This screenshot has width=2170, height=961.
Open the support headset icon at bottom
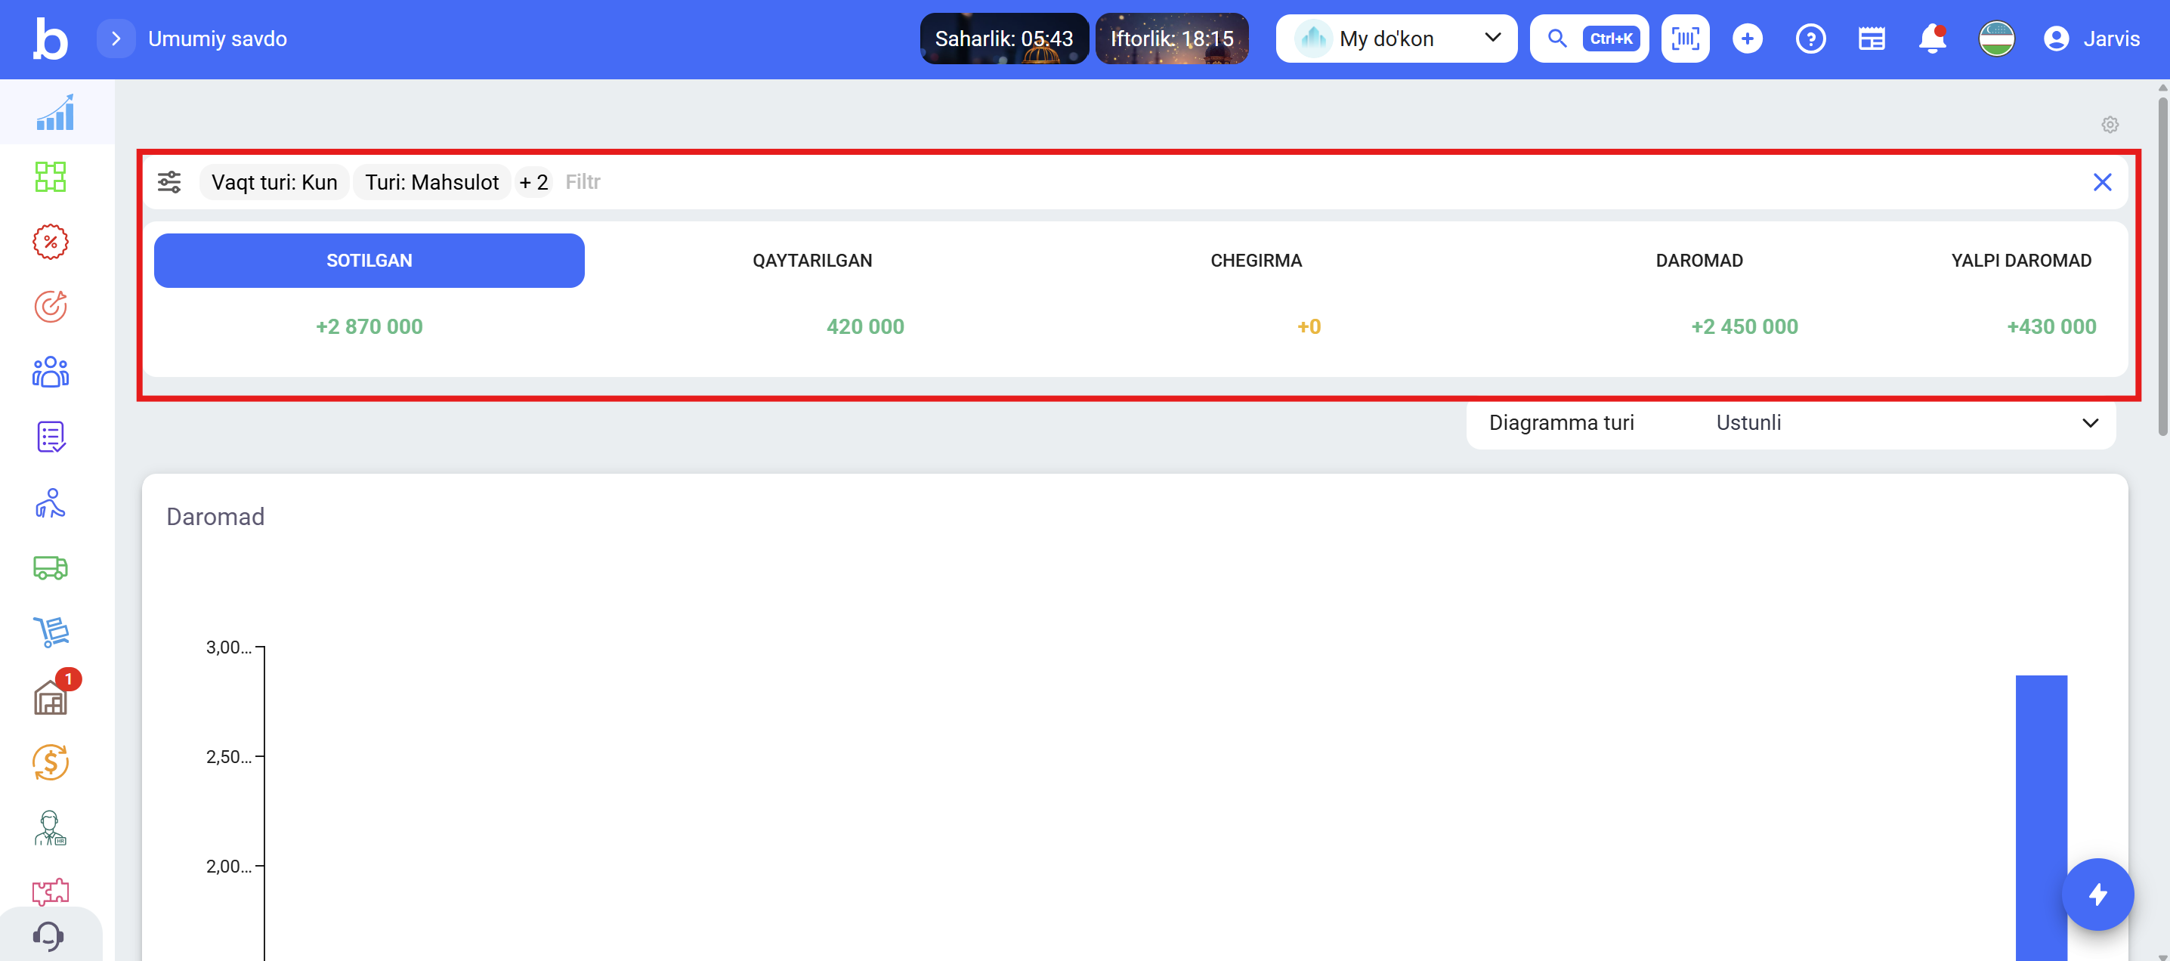pos(49,936)
